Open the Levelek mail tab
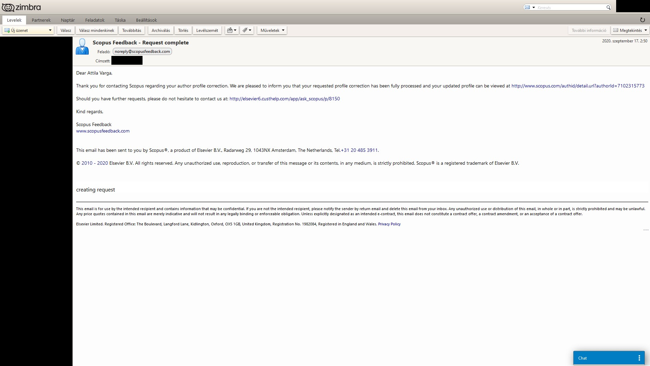The height and width of the screenshot is (366, 650). click(x=14, y=20)
